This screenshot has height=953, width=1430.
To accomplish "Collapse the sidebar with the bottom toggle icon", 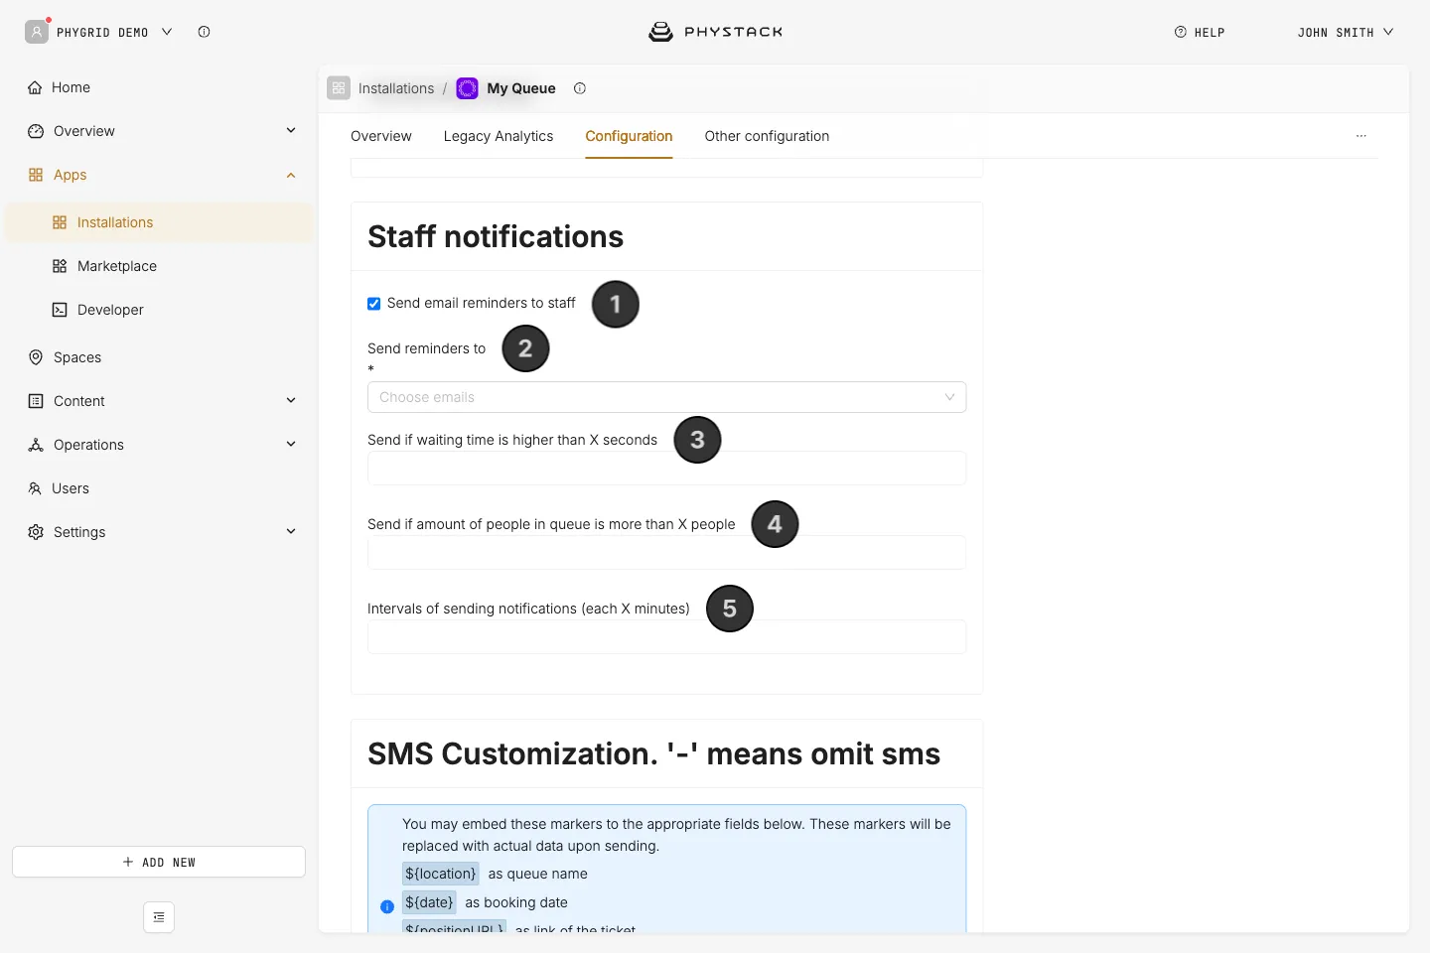I will (x=159, y=917).
